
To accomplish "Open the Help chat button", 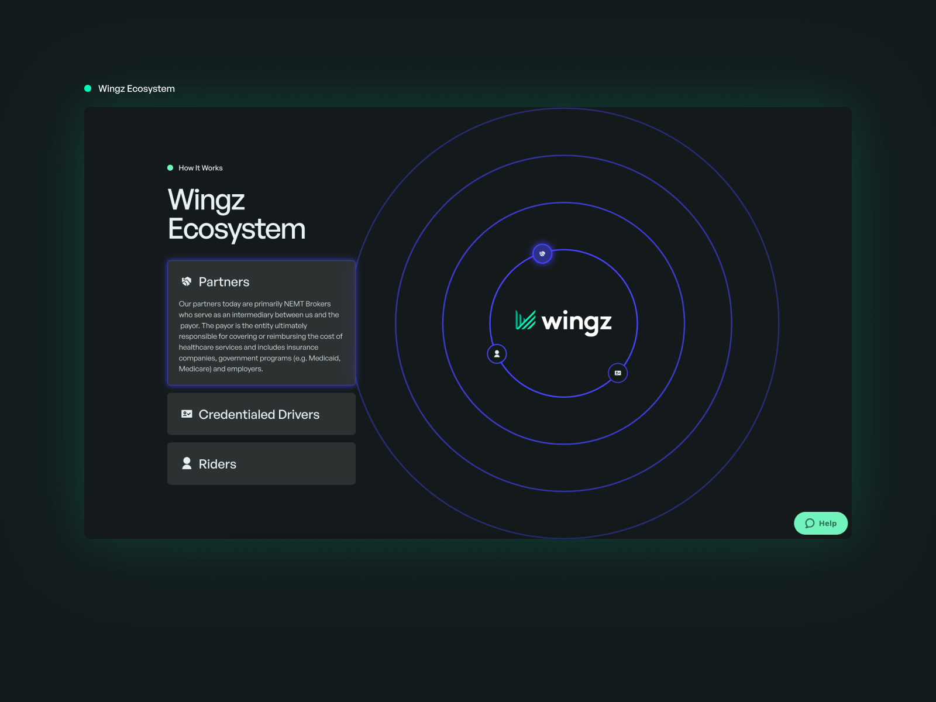I will (x=821, y=524).
